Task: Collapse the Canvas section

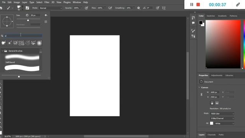Action: (199, 87)
